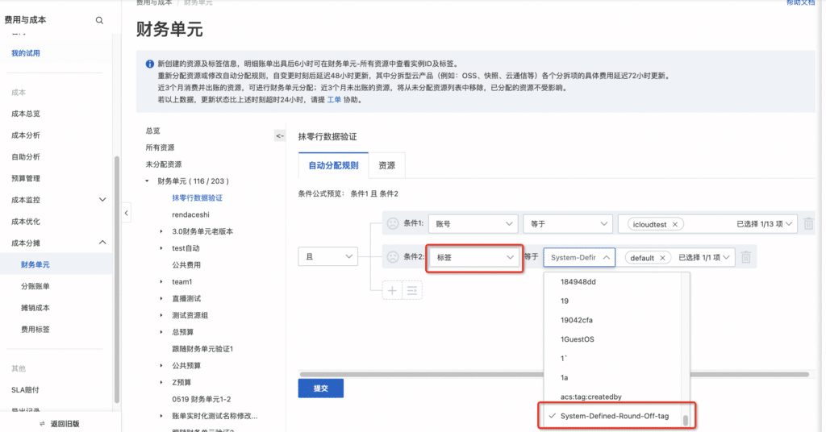Delete 条件1 with its trash icon
The image size is (826, 432).
[808, 223]
